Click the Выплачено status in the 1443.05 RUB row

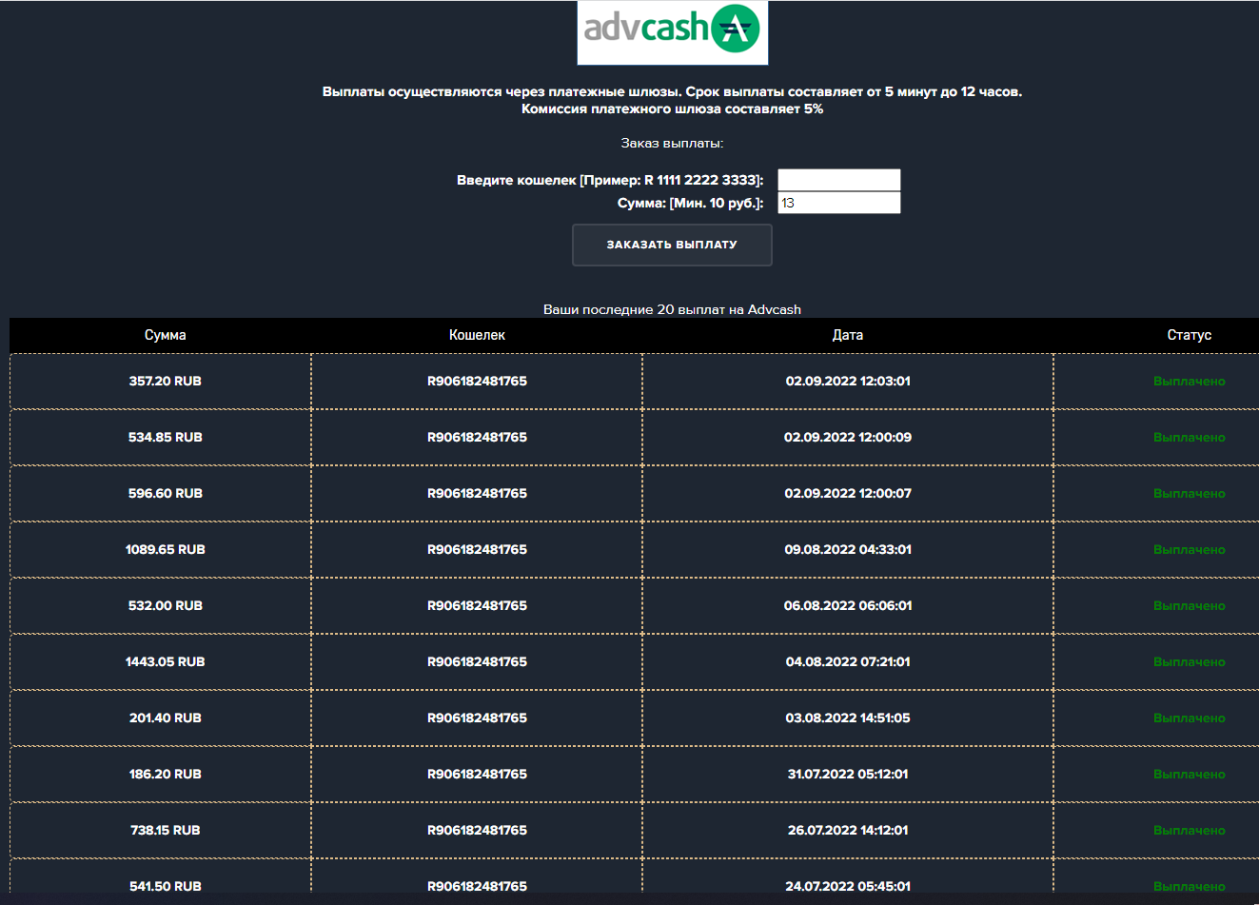[x=1190, y=661]
